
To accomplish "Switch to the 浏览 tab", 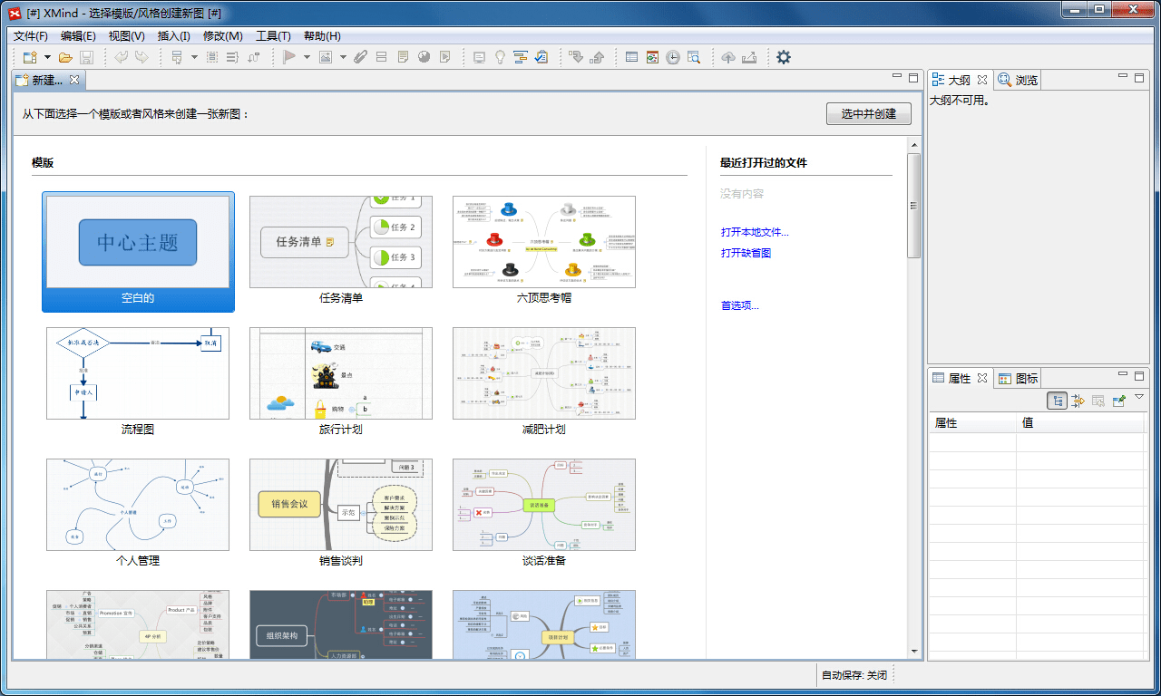I will [x=1018, y=80].
